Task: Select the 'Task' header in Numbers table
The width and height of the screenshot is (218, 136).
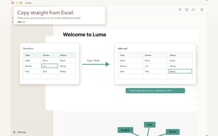Action: pyautogui.click(x=32, y=55)
